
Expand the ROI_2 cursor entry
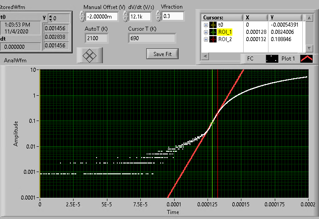206,39
